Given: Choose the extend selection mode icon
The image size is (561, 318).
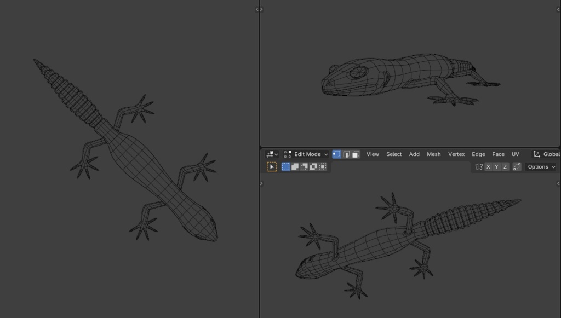Looking at the screenshot, I should pyautogui.click(x=295, y=167).
